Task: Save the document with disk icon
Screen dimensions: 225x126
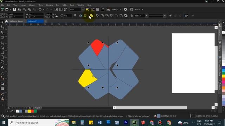Action: tap(14, 9)
